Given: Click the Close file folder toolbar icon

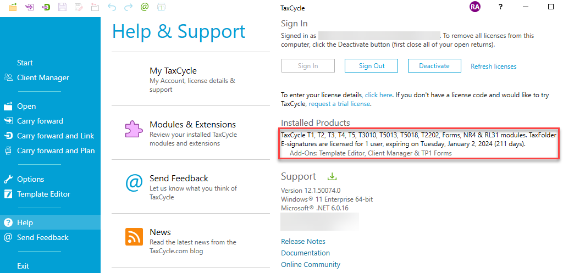Looking at the screenshot, I should (x=95, y=7).
